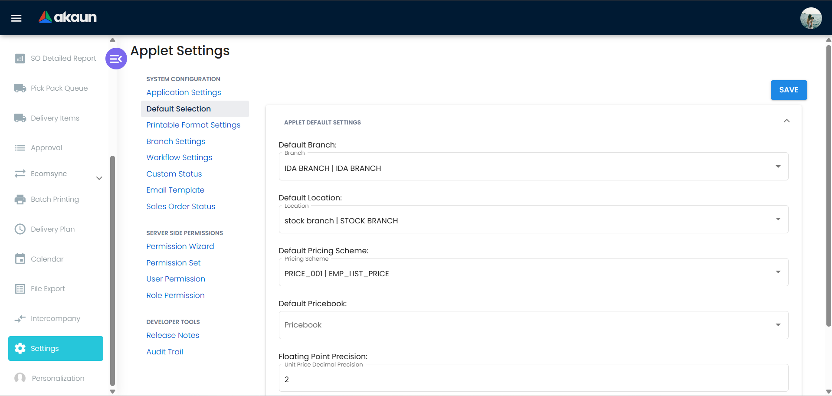Click the Unit Price Decimal Precision field

coord(533,379)
